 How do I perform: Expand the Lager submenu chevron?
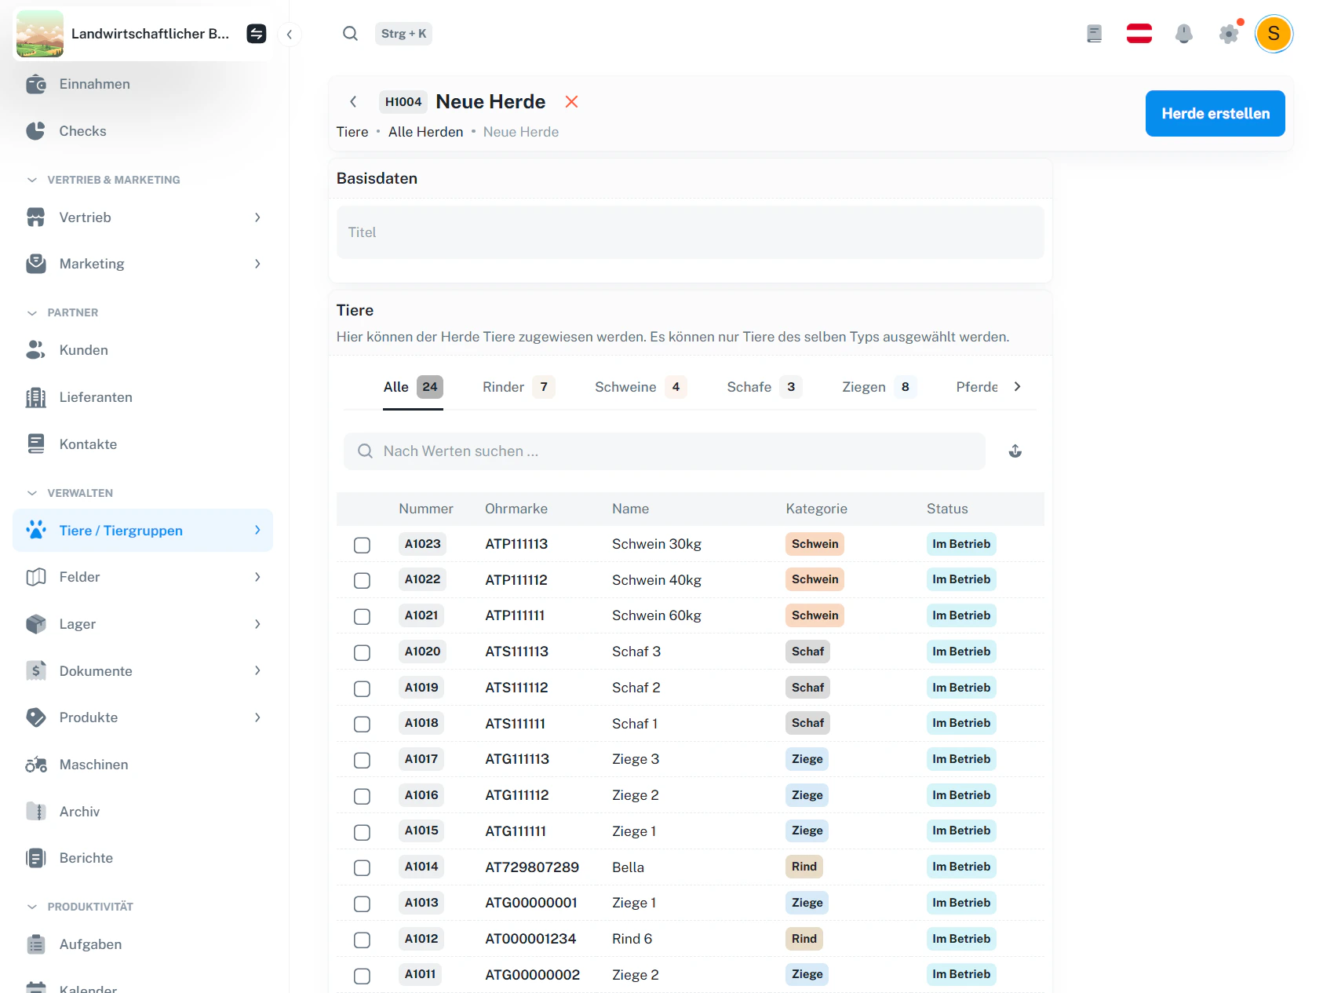click(257, 624)
